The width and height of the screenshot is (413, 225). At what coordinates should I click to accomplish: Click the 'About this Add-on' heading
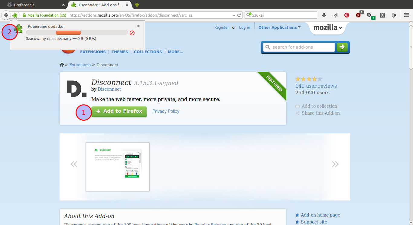click(x=89, y=216)
